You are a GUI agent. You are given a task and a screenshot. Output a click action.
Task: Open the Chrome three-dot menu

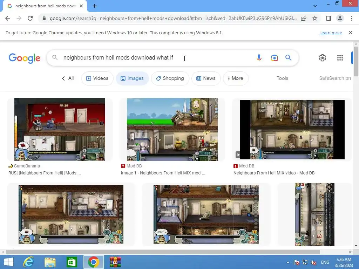click(x=351, y=18)
